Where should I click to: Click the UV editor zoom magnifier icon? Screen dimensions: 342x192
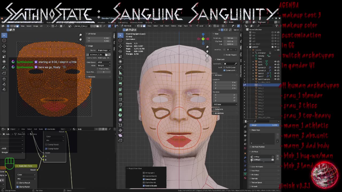pos(80,35)
